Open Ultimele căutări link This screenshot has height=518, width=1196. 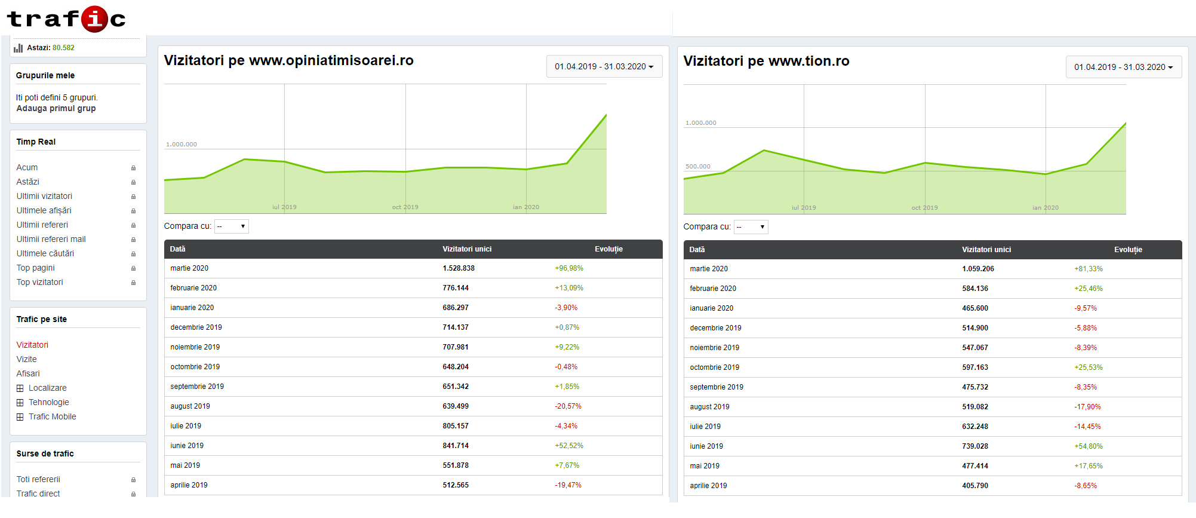tap(45, 253)
